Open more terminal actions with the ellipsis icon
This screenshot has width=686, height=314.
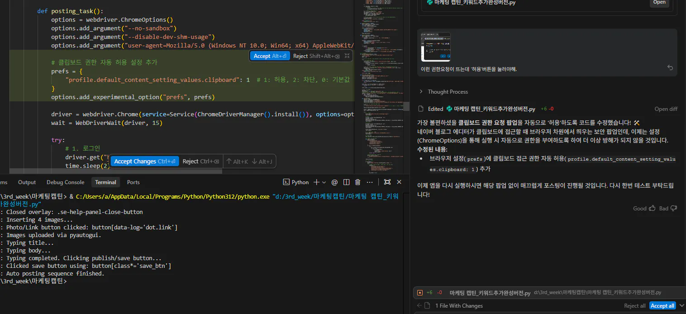click(x=370, y=182)
